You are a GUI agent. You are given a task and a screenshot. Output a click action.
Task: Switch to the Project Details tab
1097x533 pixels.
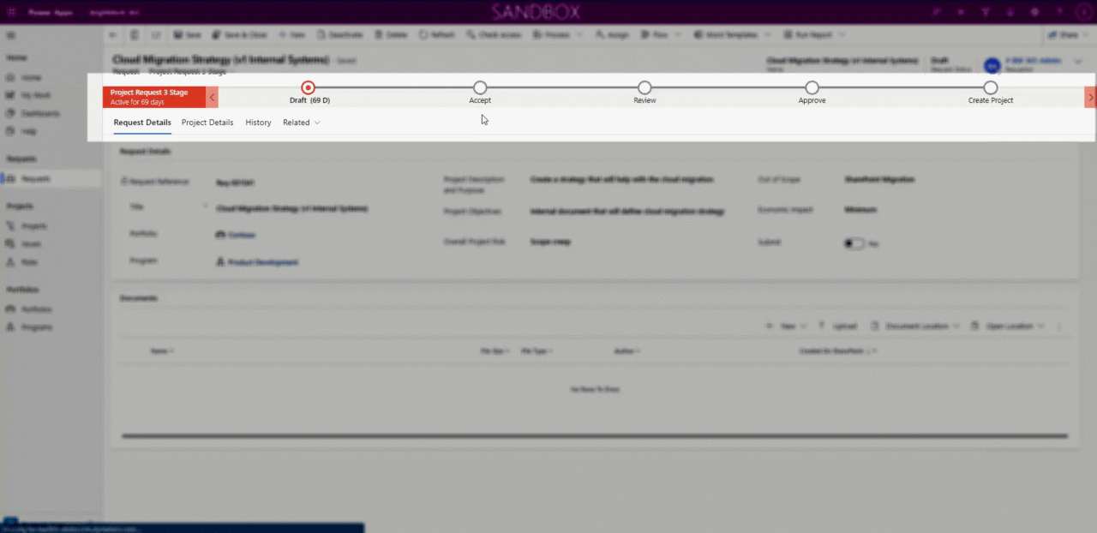click(x=207, y=122)
